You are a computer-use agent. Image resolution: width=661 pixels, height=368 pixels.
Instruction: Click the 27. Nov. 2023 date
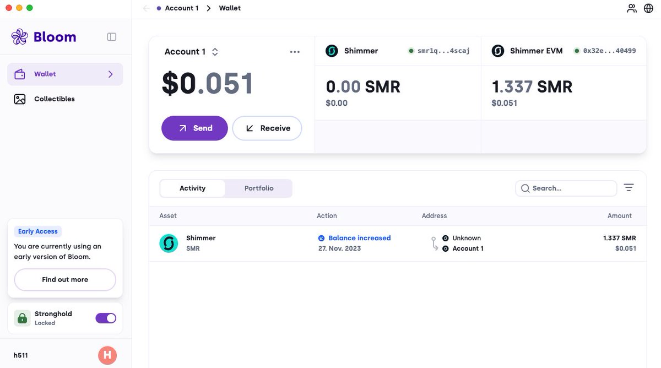tap(340, 248)
